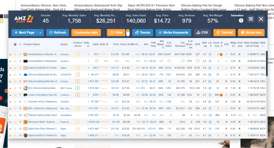The width and height of the screenshot is (274, 148).
Task: Click the AMZ Scout Pro logo
Action: [24, 19]
